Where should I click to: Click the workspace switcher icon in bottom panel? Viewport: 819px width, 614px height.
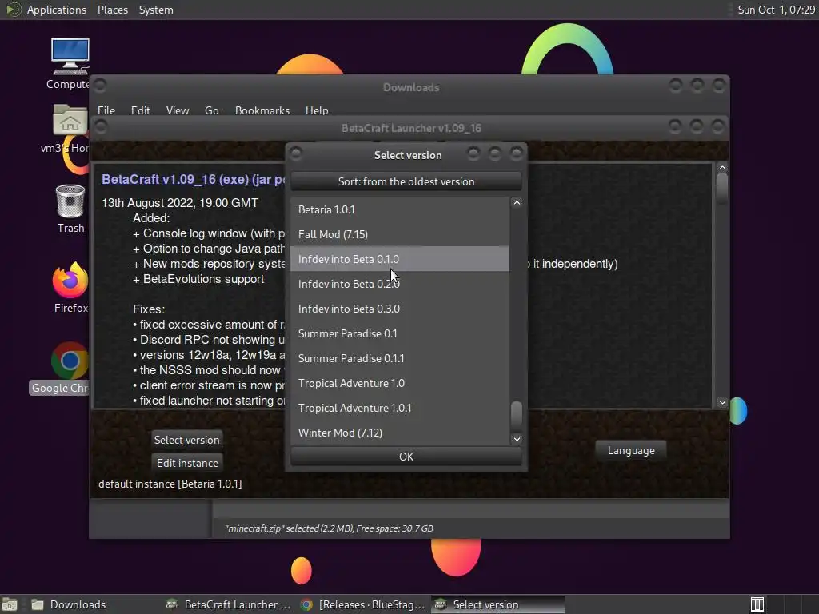(757, 604)
